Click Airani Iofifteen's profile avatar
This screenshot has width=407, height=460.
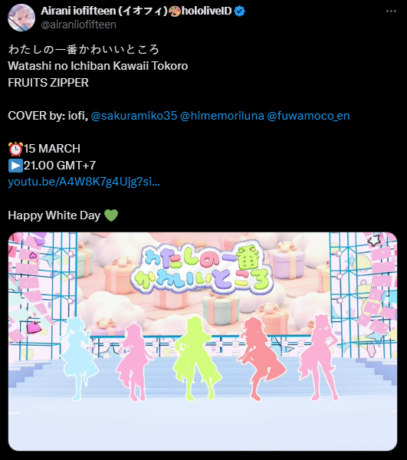21,18
